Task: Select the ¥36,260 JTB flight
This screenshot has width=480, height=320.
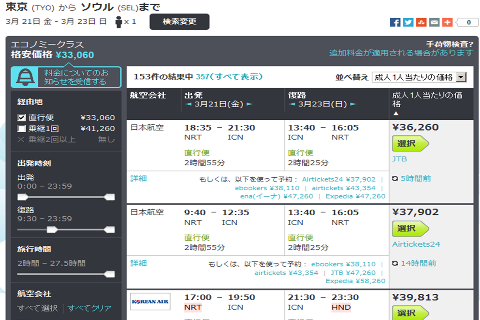Action: 410,144
